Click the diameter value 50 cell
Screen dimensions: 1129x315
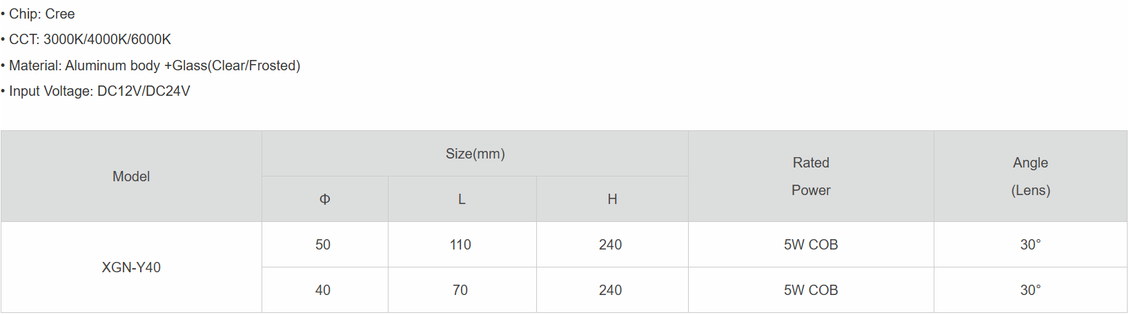(x=323, y=245)
